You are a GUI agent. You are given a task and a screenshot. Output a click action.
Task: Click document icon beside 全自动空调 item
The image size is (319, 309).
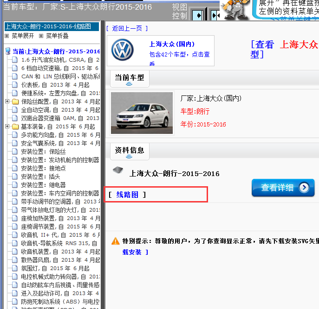pos(15,110)
